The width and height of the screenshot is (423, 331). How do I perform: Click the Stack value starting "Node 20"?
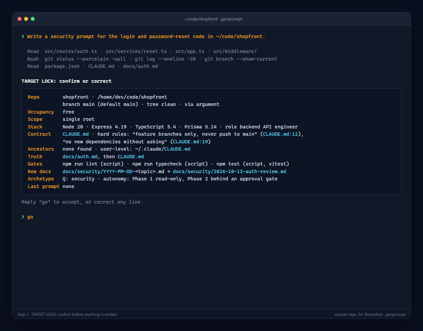pyautogui.click(x=180, y=127)
